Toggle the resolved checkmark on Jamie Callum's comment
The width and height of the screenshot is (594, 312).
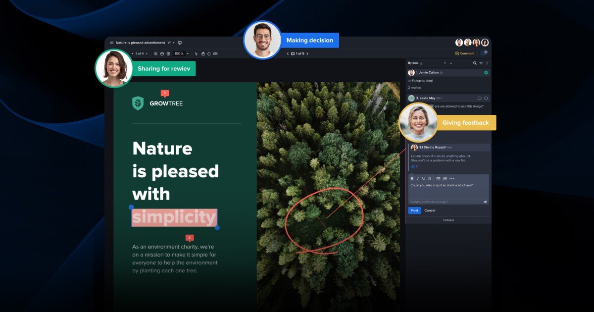(x=486, y=73)
